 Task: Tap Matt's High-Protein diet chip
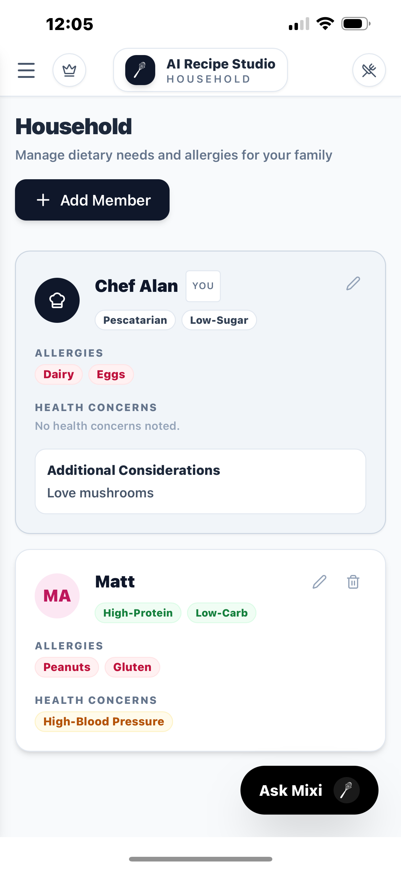coord(138,612)
